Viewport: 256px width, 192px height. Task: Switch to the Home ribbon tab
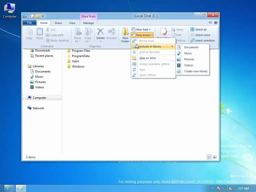tap(44, 23)
